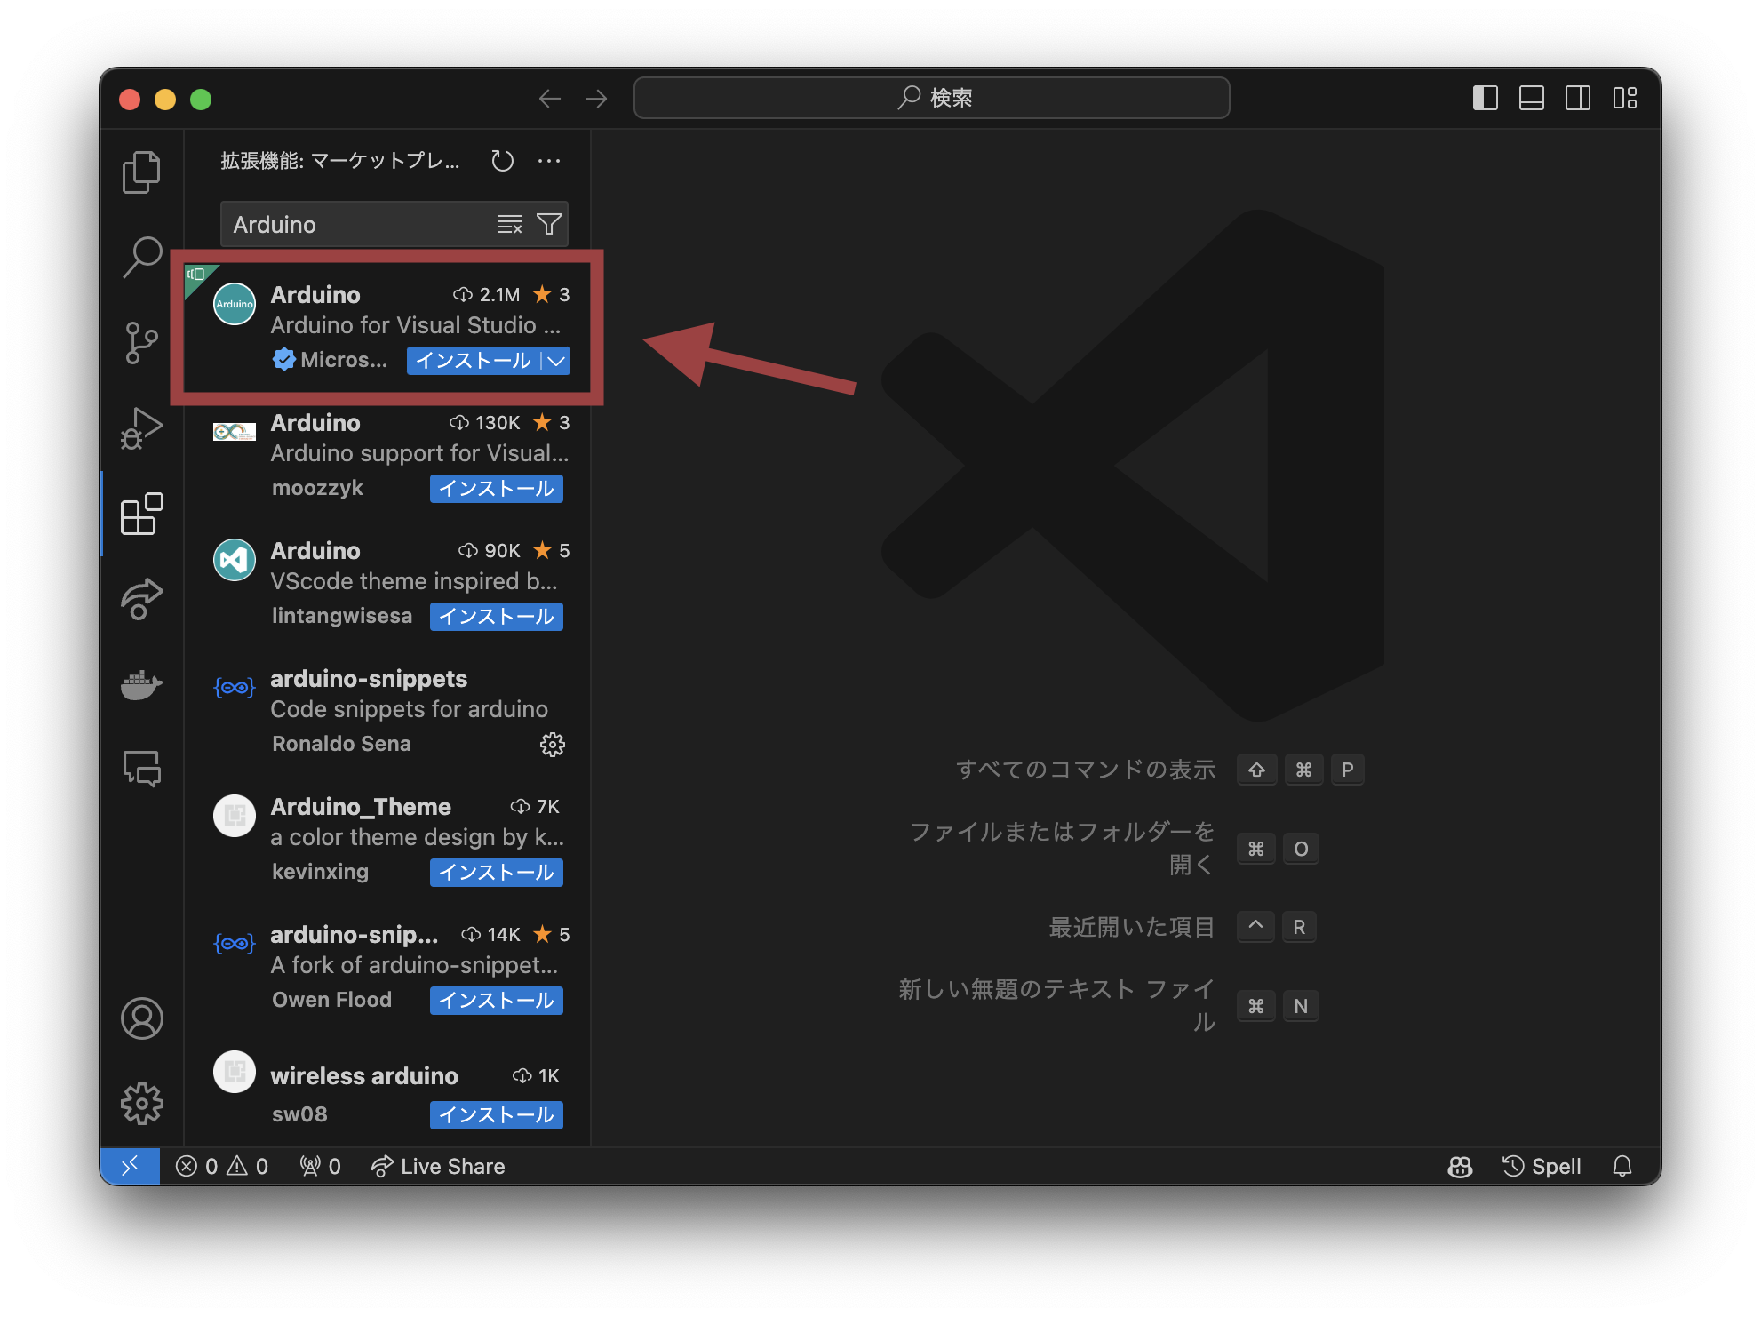Open the Explorer view in the activity bar
Image resolution: width=1761 pixels, height=1317 pixels.
(142, 172)
